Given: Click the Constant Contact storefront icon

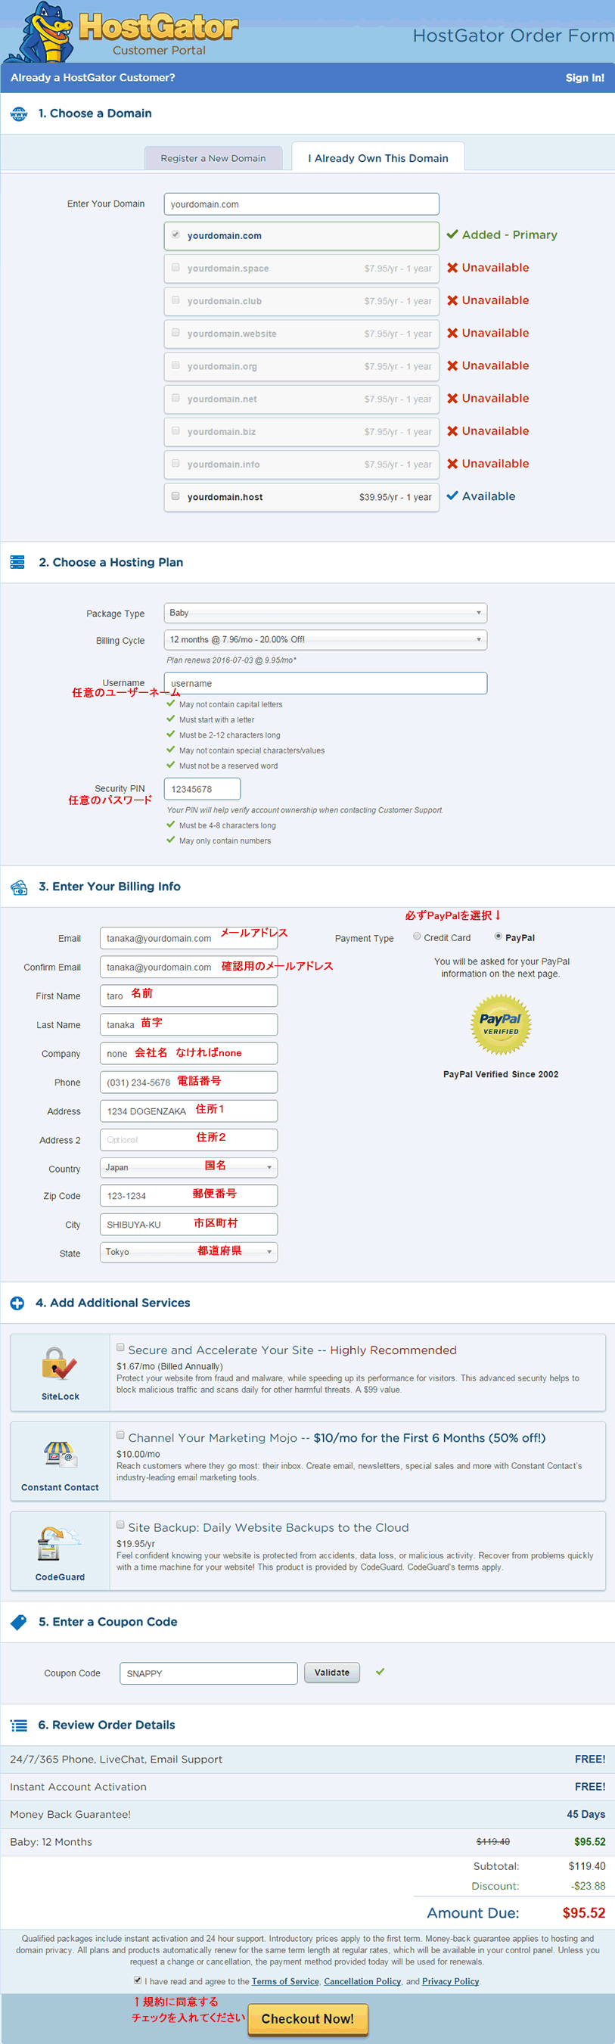Looking at the screenshot, I should pyautogui.click(x=60, y=1454).
